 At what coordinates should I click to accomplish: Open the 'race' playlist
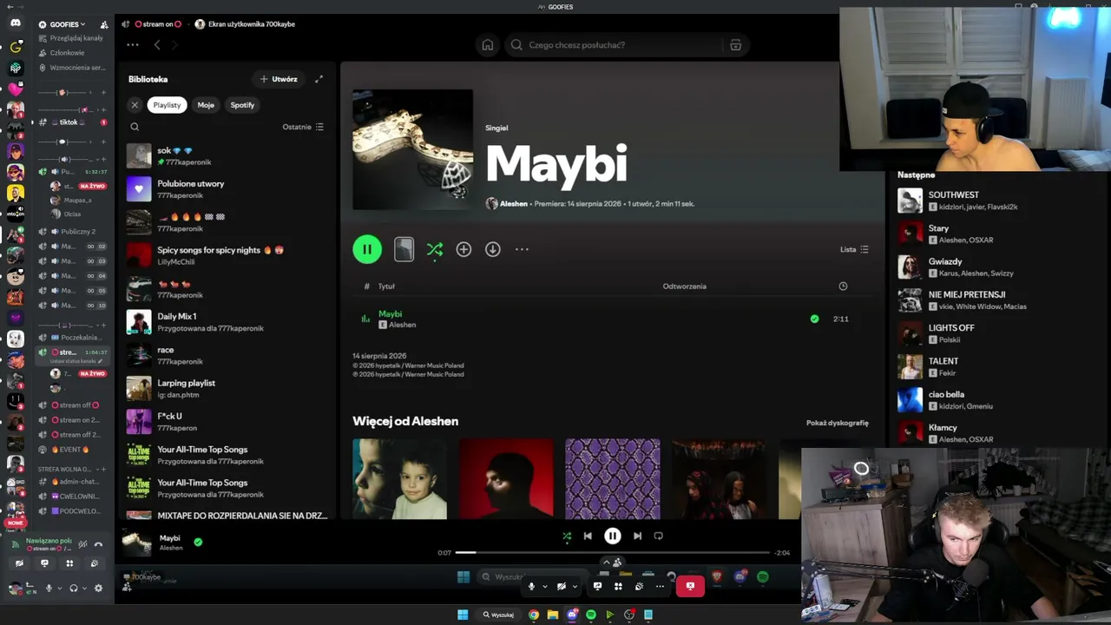tap(226, 355)
